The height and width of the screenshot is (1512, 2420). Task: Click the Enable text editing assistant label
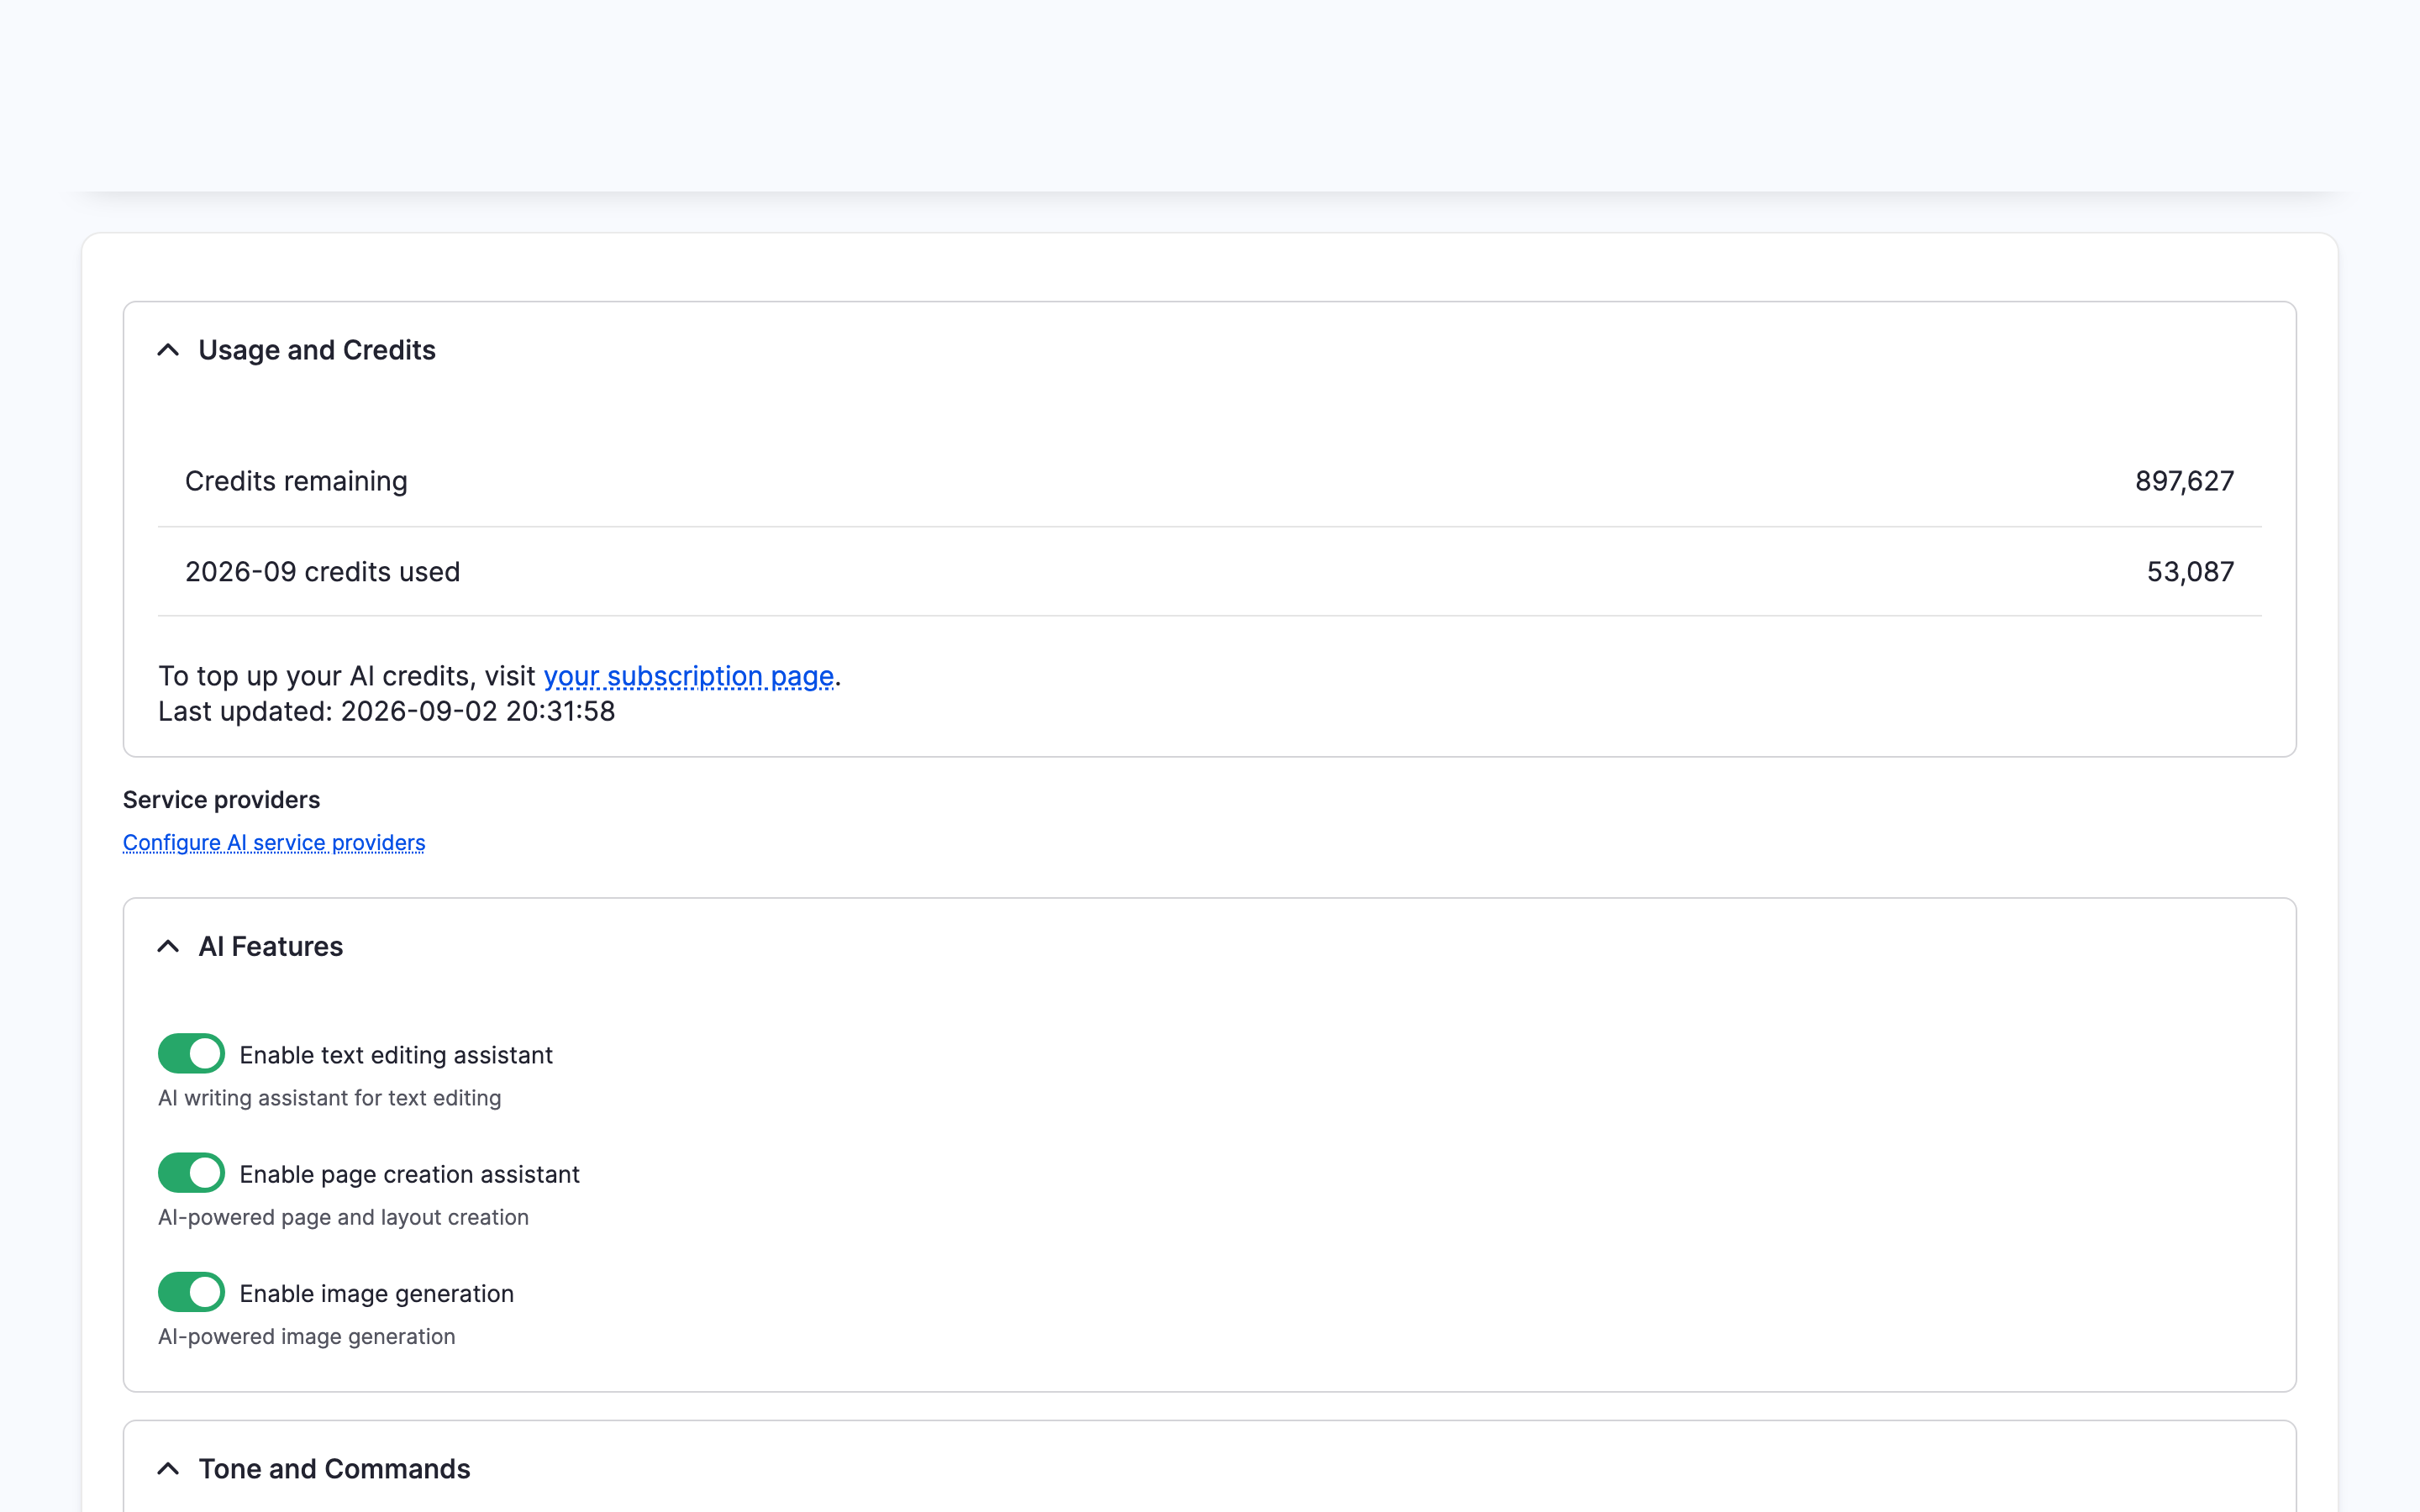pos(396,1055)
